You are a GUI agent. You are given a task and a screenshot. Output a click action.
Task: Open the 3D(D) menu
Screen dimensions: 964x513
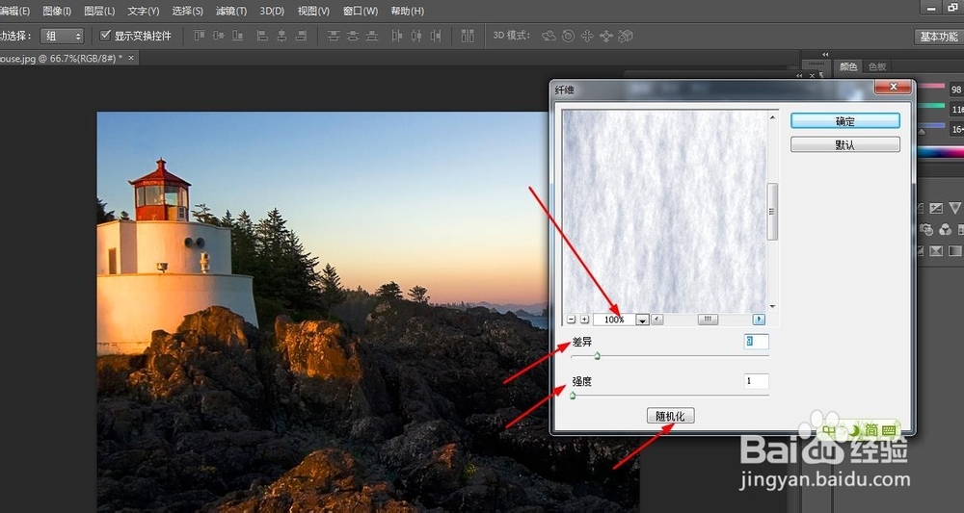click(272, 11)
